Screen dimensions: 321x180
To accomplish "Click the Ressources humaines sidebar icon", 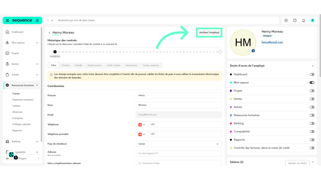I will point(7,85).
